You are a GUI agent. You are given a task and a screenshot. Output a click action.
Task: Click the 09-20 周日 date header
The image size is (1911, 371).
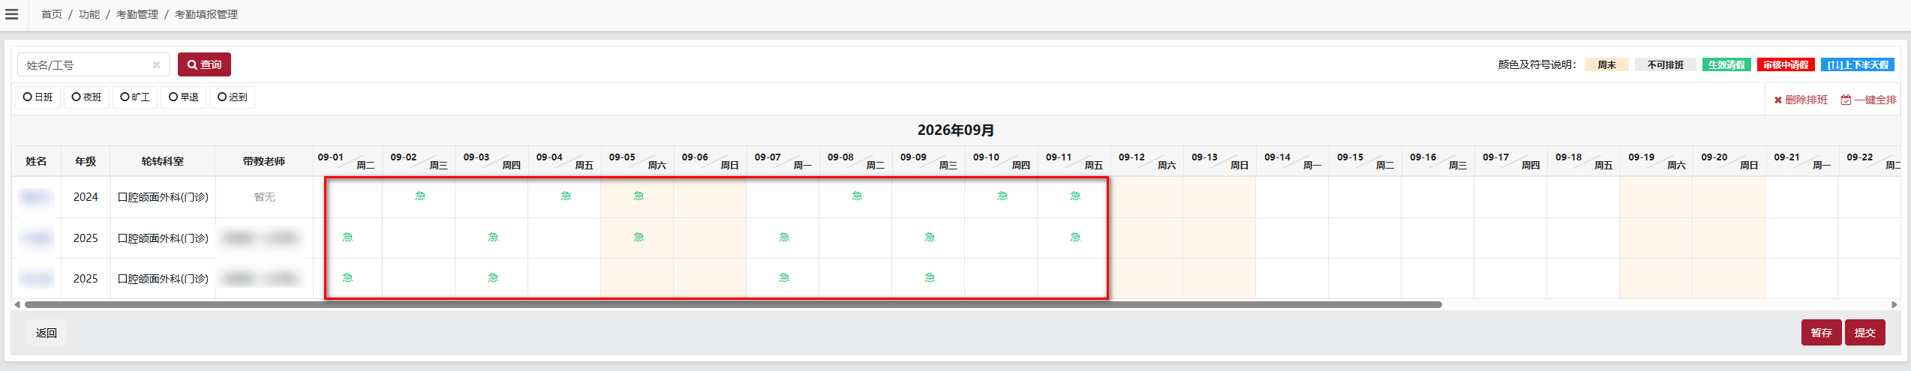point(1729,161)
